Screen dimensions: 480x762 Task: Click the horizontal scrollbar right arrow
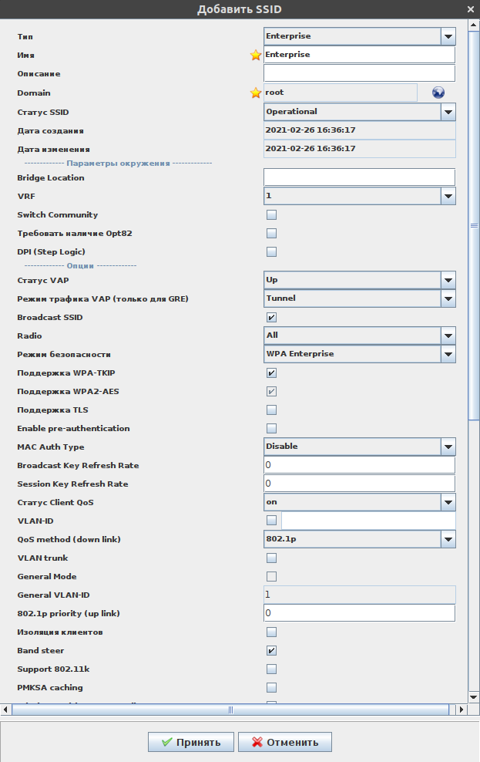(x=462, y=710)
